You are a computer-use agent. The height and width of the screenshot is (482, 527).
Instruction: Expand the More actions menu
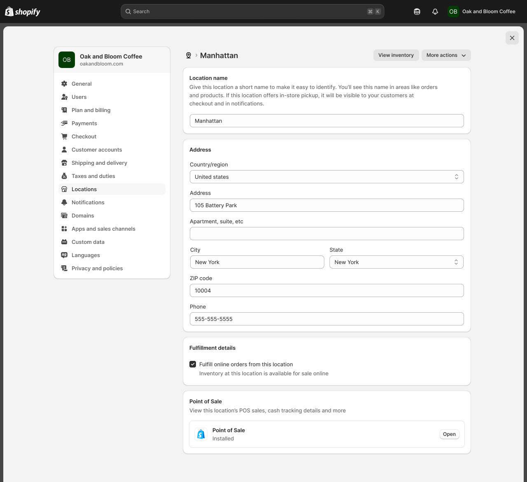point(446,55)
